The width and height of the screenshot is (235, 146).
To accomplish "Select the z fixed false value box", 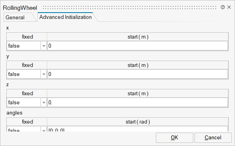I will coord(24,102).
